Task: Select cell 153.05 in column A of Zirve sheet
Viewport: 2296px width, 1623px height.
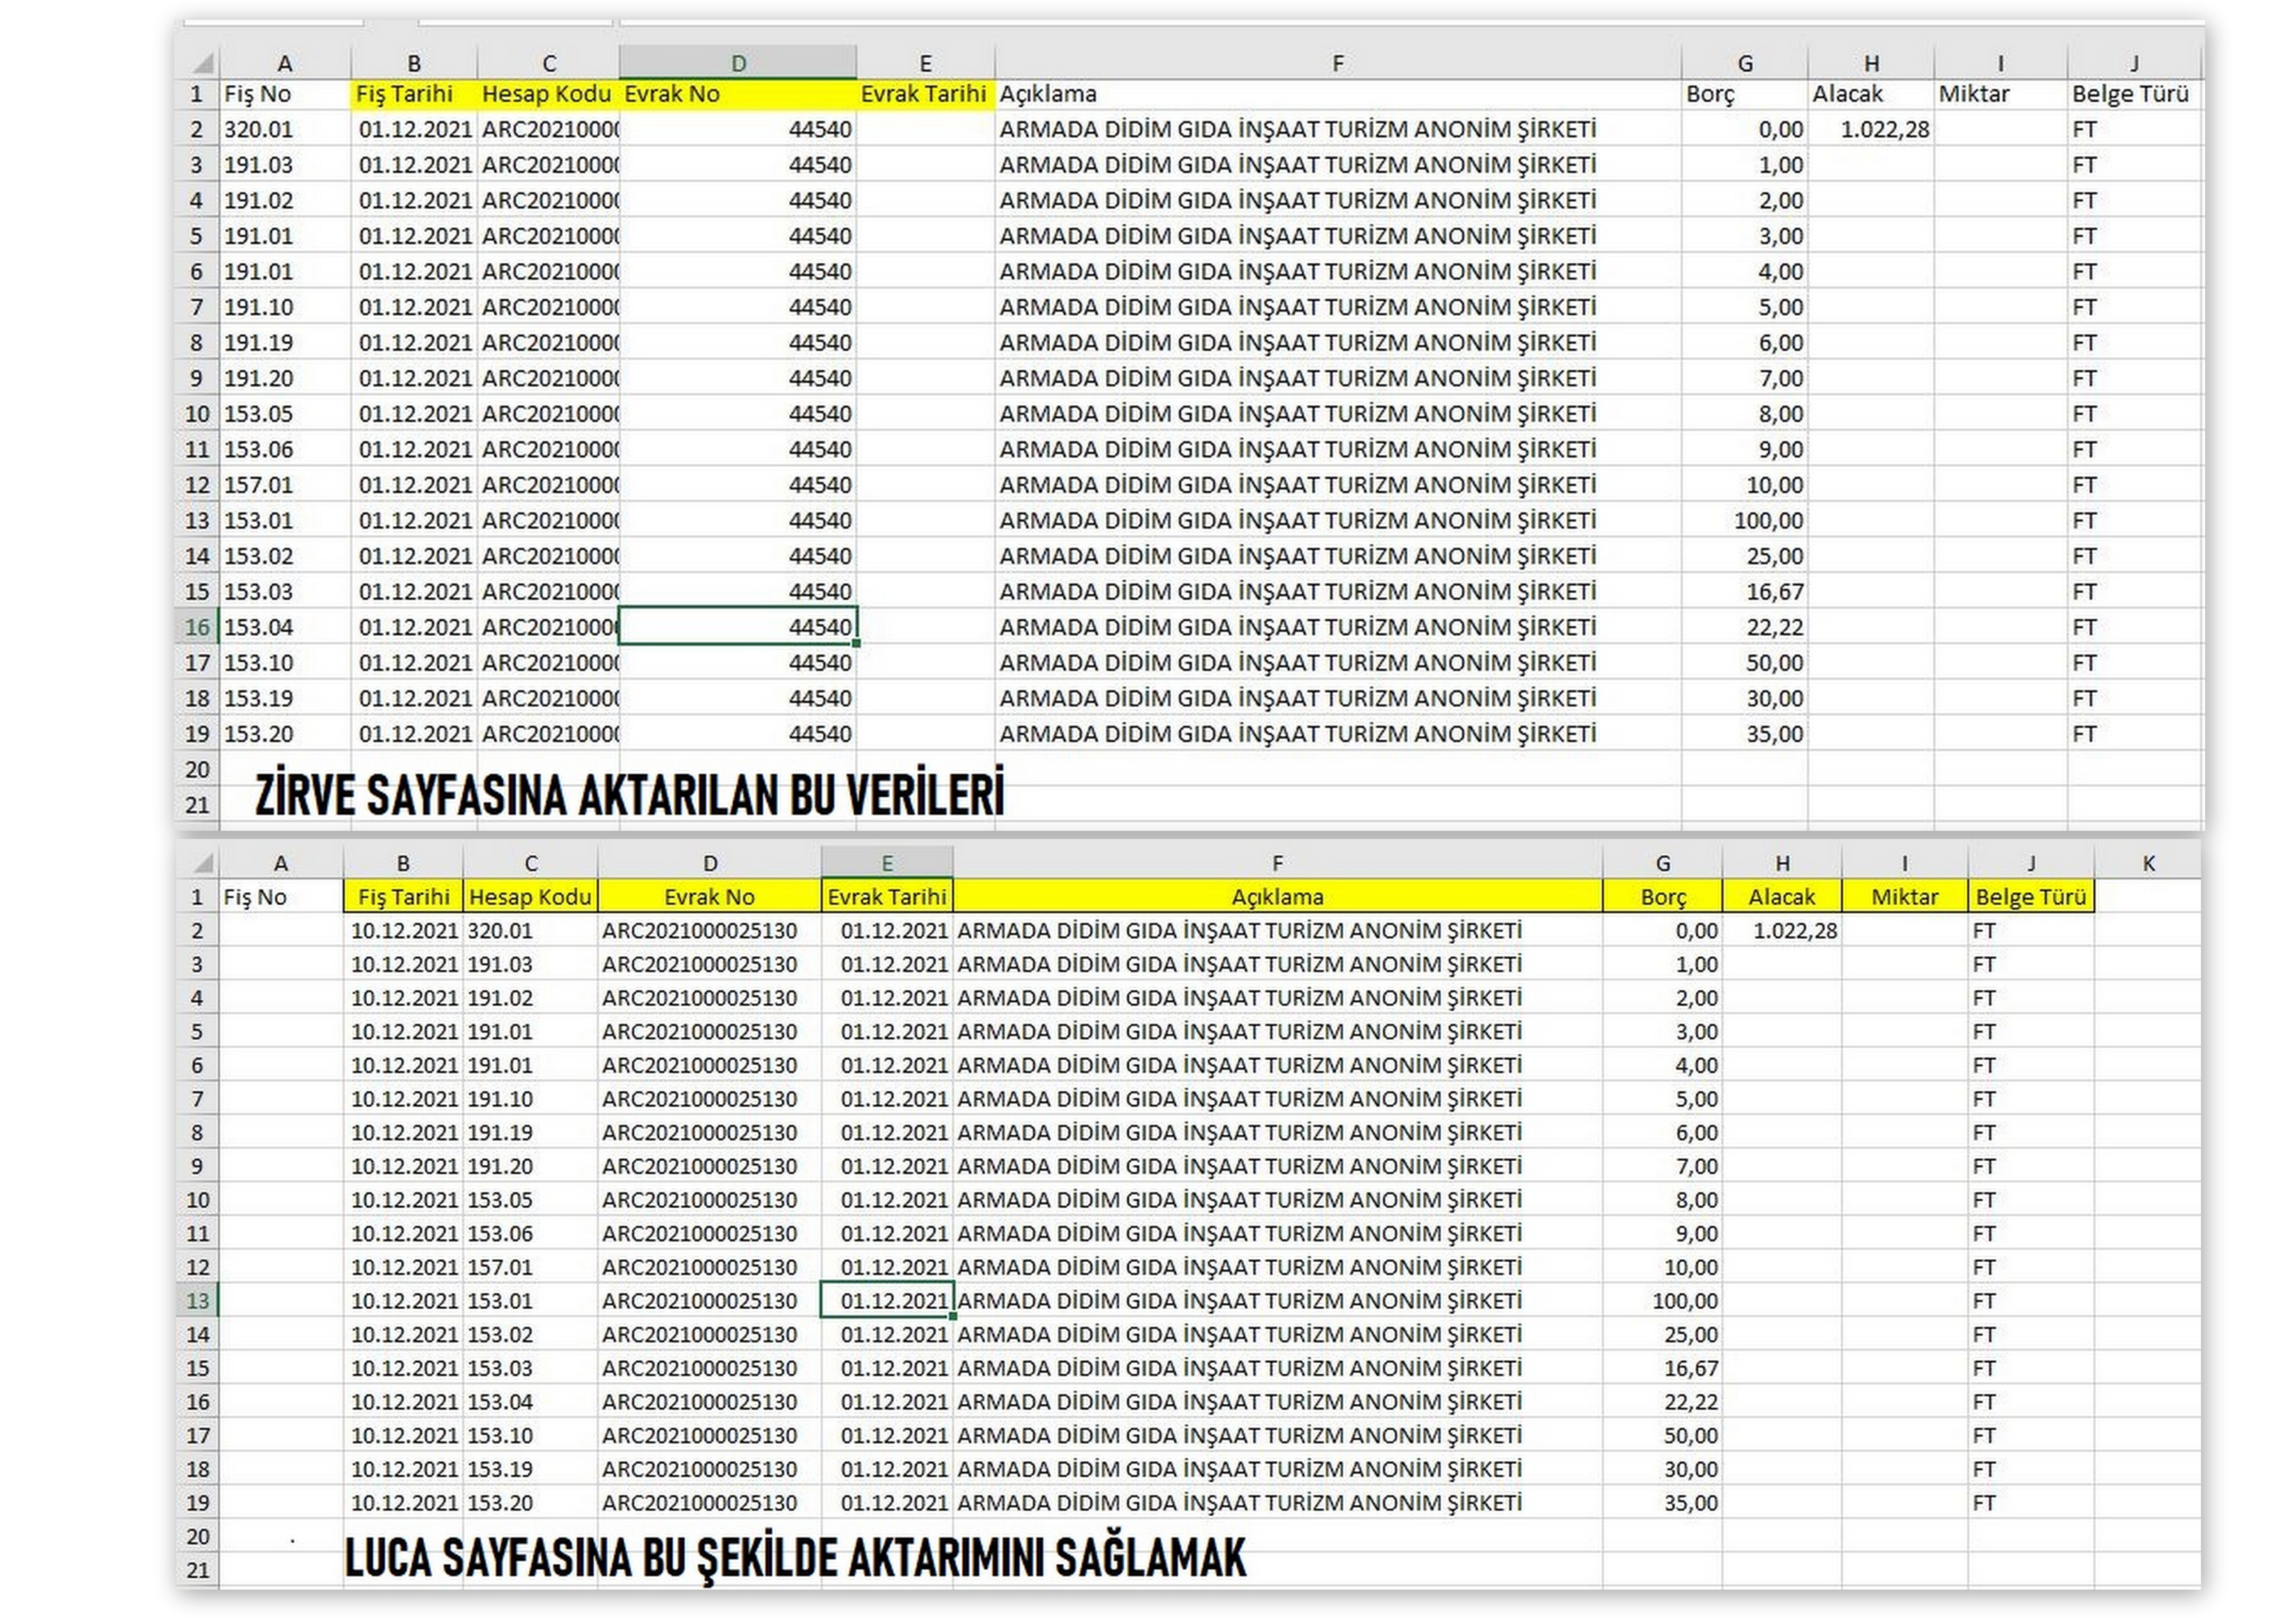Action: (285, 414)
